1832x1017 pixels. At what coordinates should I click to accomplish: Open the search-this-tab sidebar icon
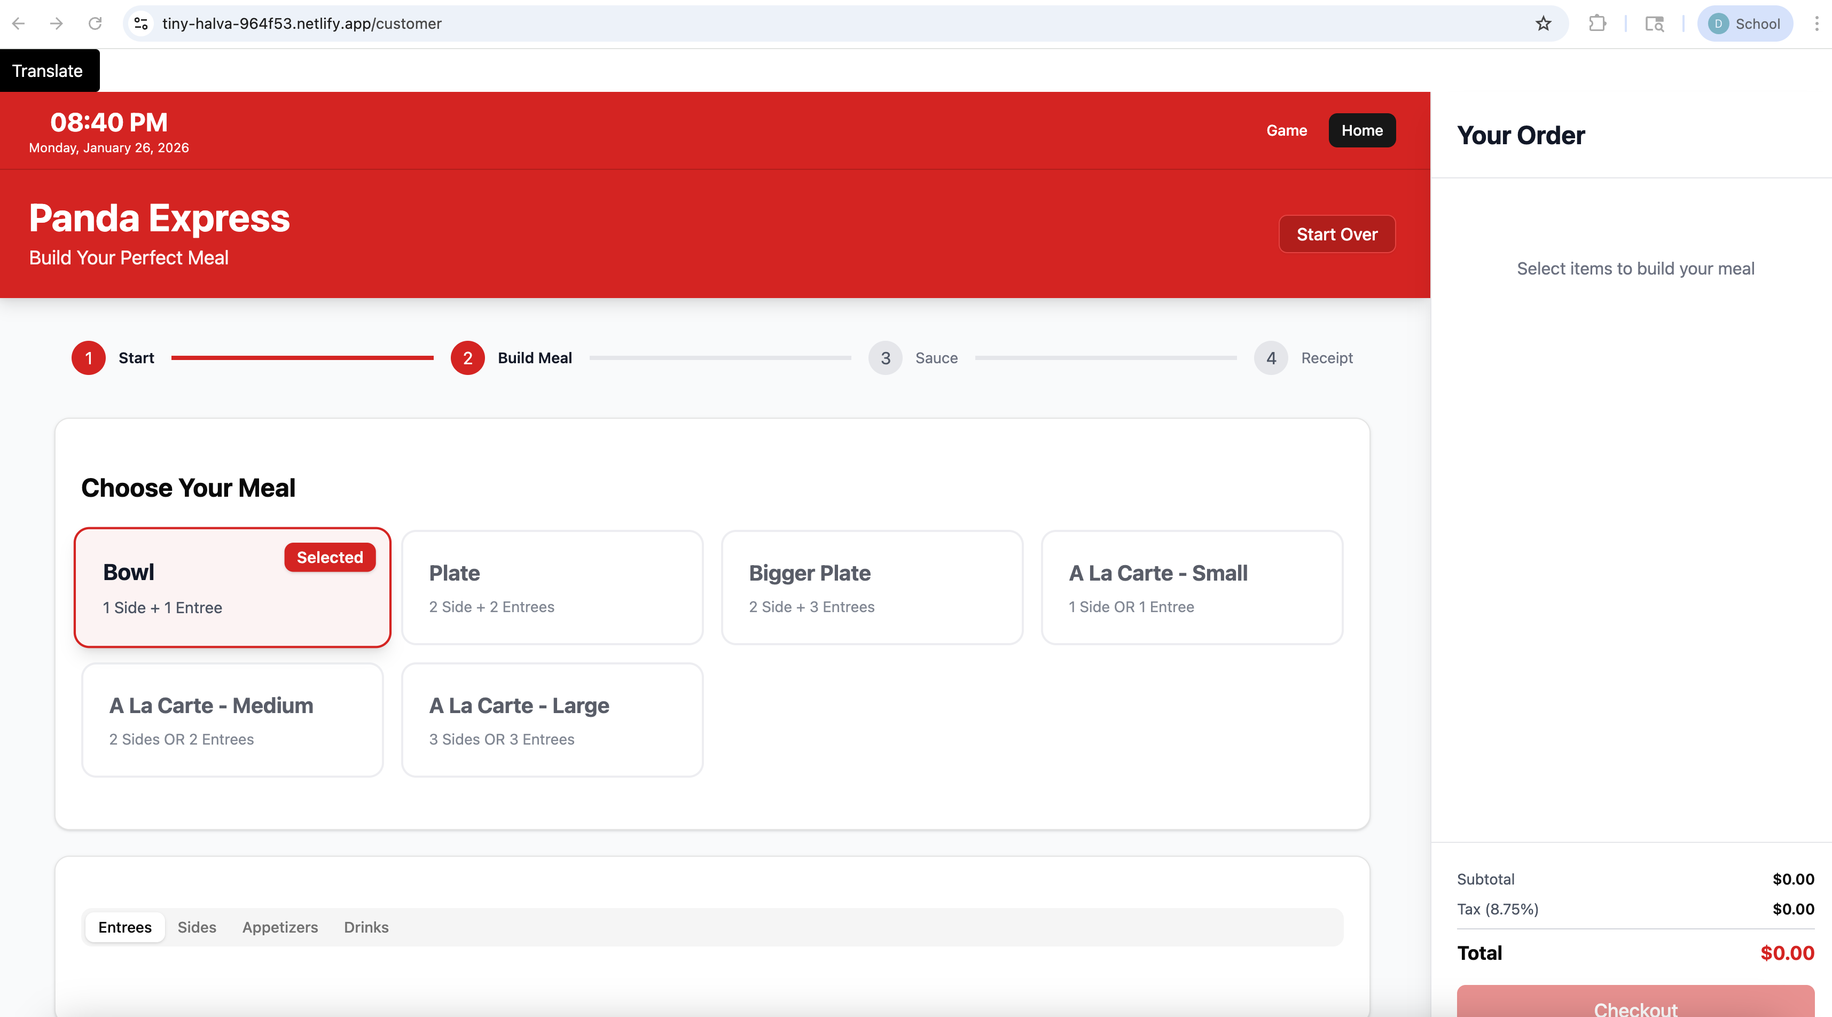(x=1654, y=24)
